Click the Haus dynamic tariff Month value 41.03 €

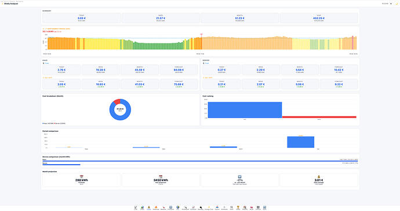point(140,84)
